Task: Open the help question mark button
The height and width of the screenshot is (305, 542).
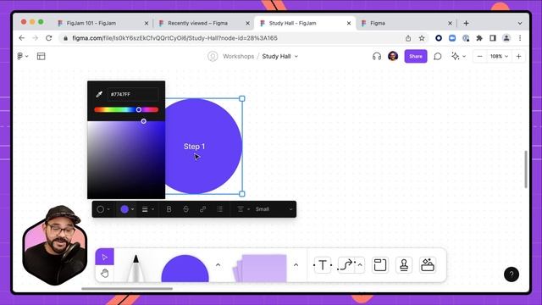Action: click(x=512, y=274)
